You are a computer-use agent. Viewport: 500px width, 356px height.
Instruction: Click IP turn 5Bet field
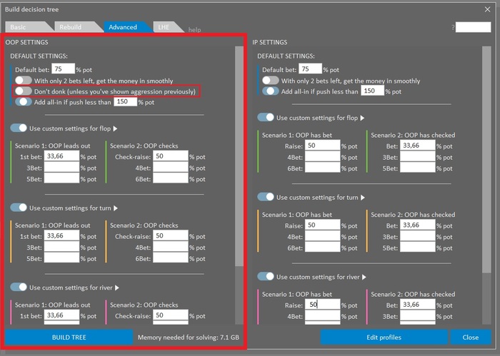click(x=417, y=247)
